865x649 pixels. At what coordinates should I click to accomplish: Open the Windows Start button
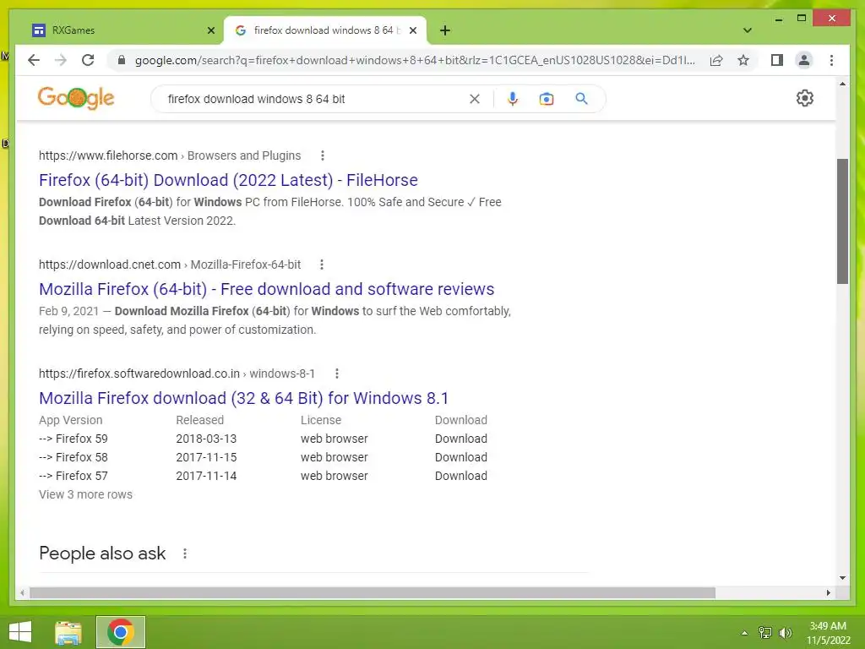[20, 632]
